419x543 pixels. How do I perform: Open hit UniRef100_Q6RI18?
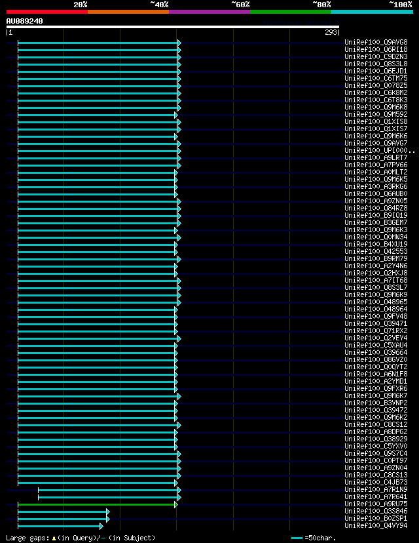click(x=376, y=50)
